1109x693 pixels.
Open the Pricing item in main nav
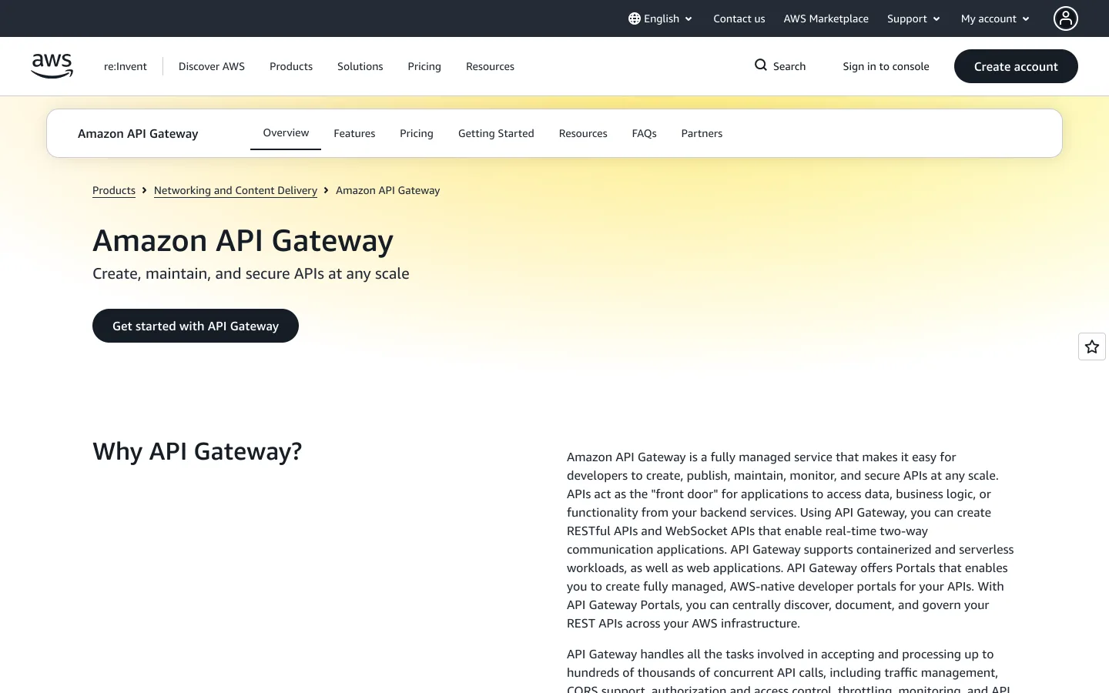(424, 66)
